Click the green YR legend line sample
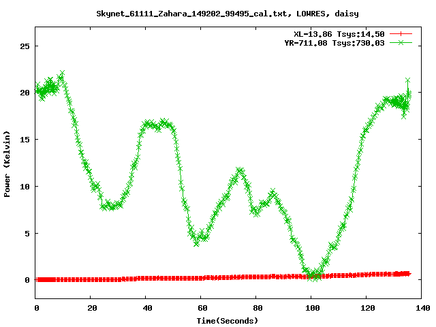Image resolution: width=436 pixels, height=327 pixels. (402, 42)
